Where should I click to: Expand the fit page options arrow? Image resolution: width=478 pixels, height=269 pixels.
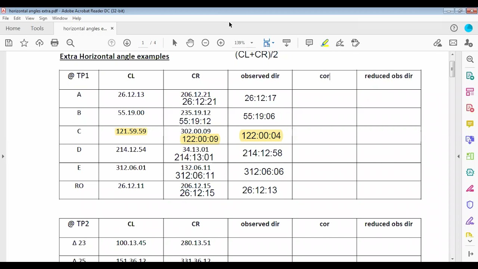(273, 43)
